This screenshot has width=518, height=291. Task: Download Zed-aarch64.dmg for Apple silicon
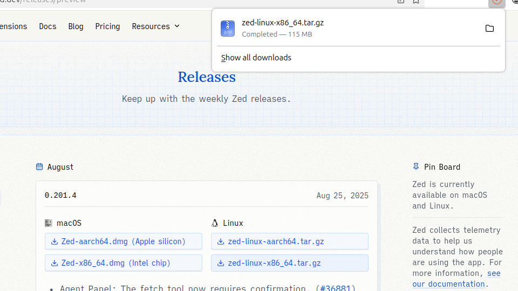124,241
